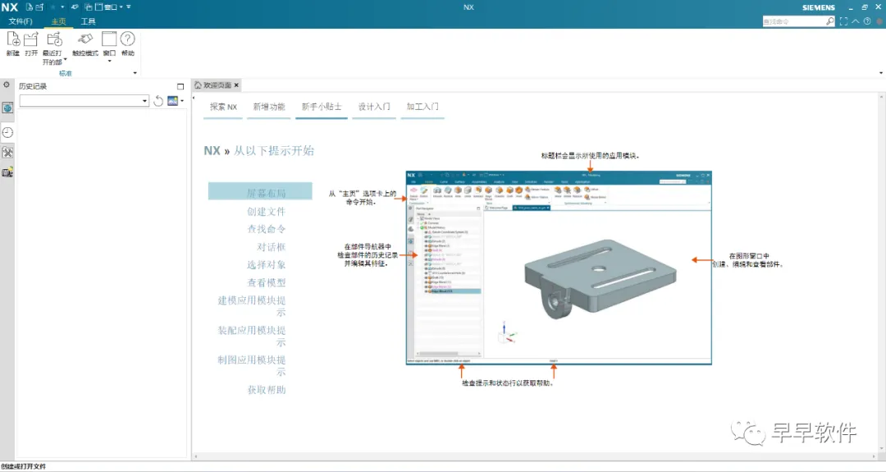Open the 文件(F) menu

[21, 21]
